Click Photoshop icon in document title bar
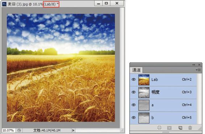 4,4
